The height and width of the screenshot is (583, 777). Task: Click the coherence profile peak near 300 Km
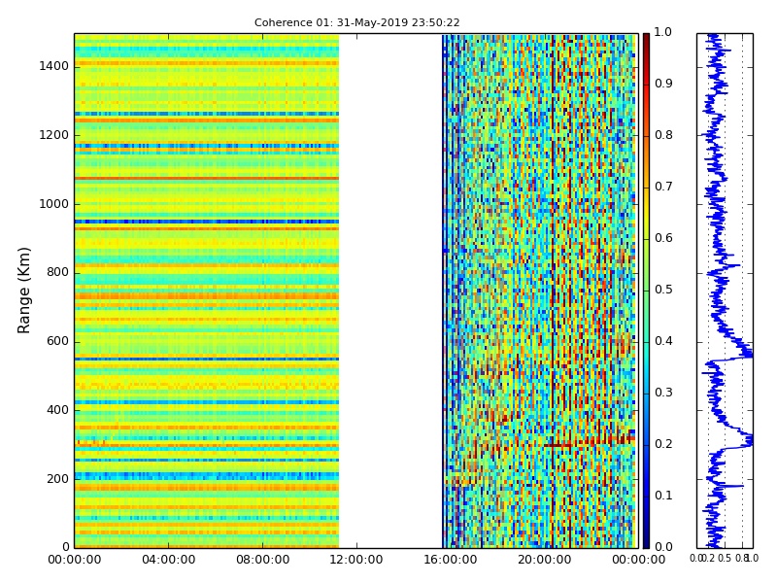tap(747, 440)
